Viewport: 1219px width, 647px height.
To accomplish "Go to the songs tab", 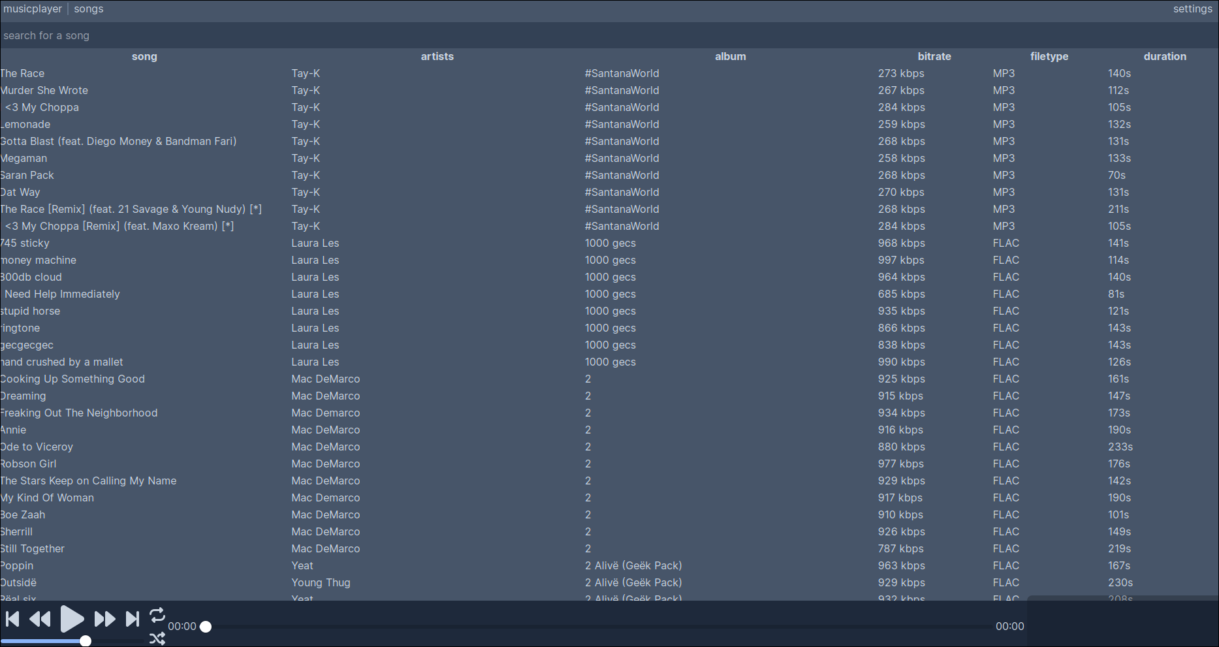I will [89, 9].
